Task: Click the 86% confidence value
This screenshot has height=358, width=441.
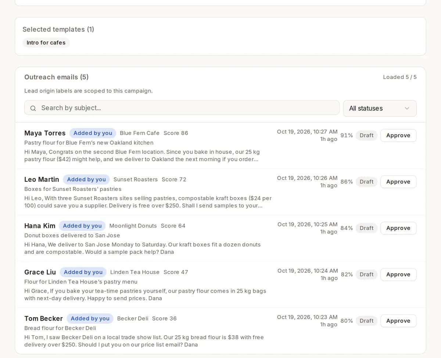Action: (347, 182)
